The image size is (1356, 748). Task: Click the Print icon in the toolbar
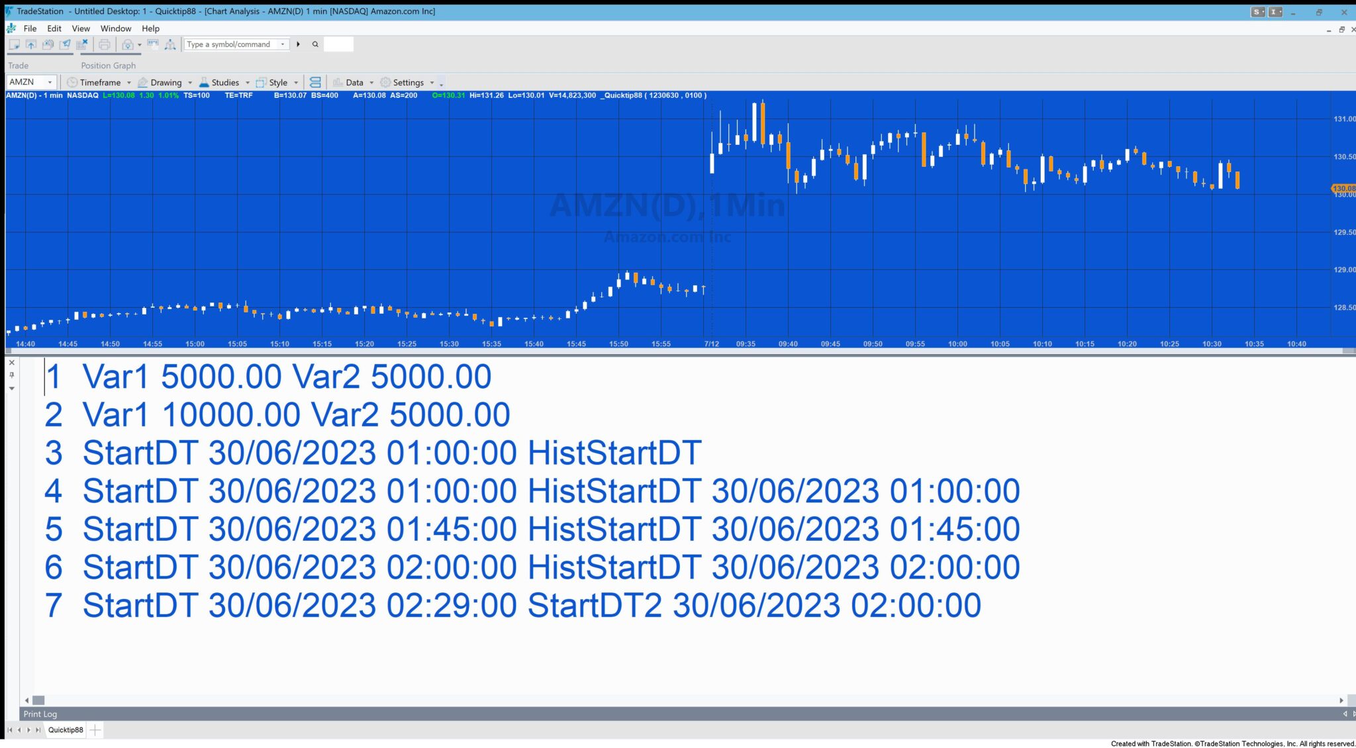[x=105, y=44]
